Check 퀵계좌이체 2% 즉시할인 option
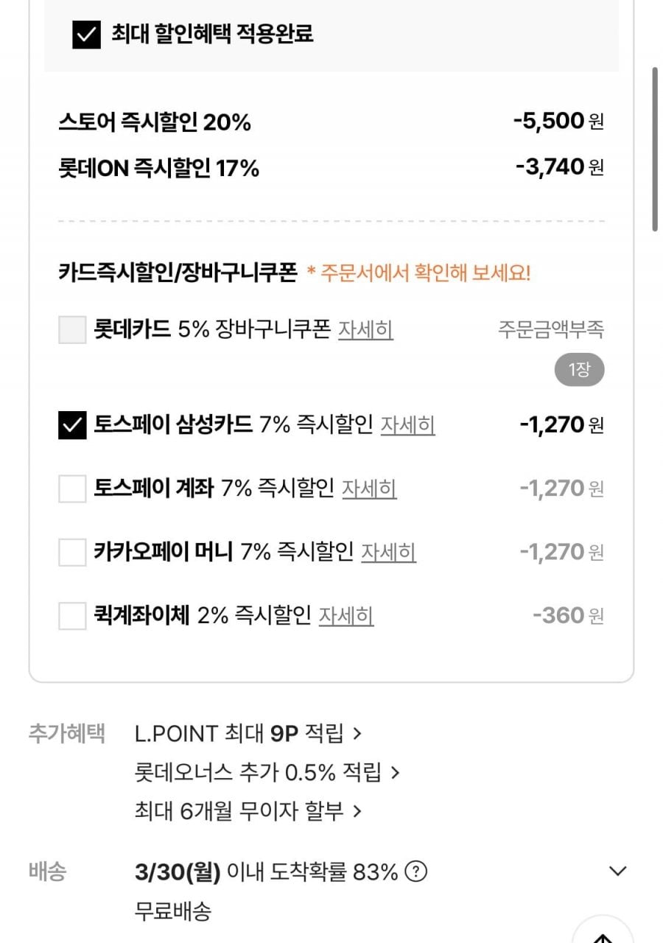Viewport: 663px width, 943px height. coord(72,615)
